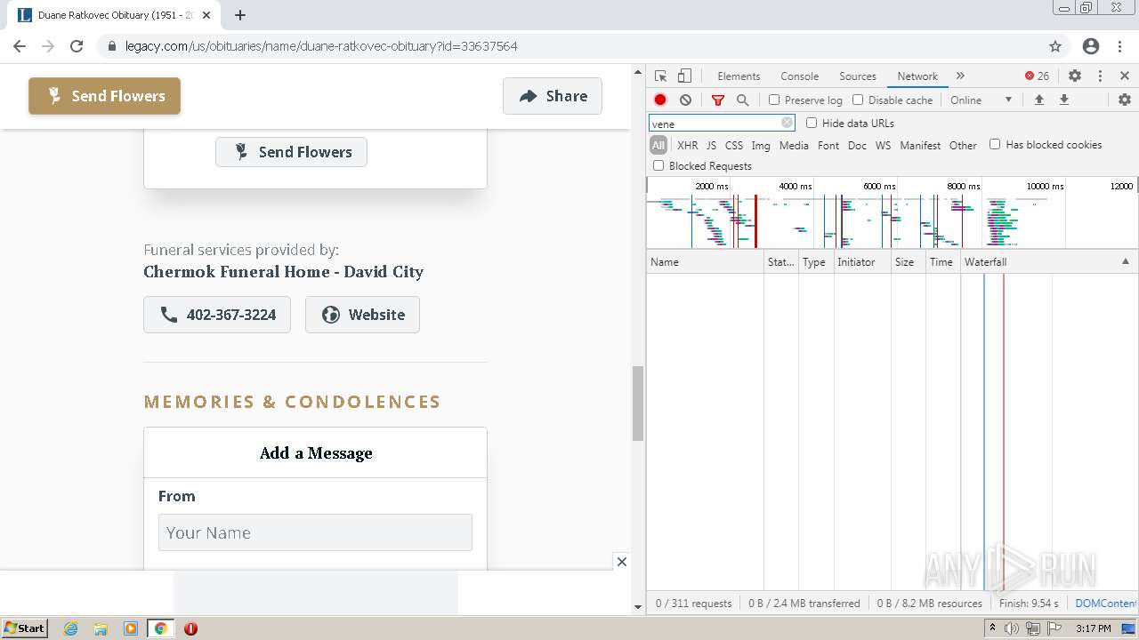Screen dimensions: 1139x640
Task: Open network search magnifier
Action: coord(742,100)
